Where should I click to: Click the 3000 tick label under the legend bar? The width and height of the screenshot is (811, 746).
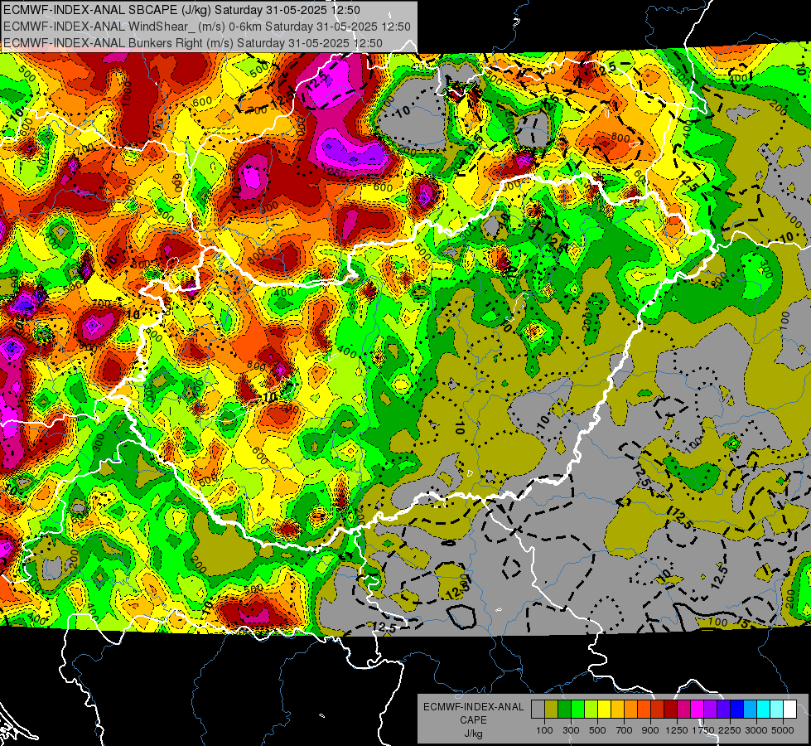click(756, 730)
